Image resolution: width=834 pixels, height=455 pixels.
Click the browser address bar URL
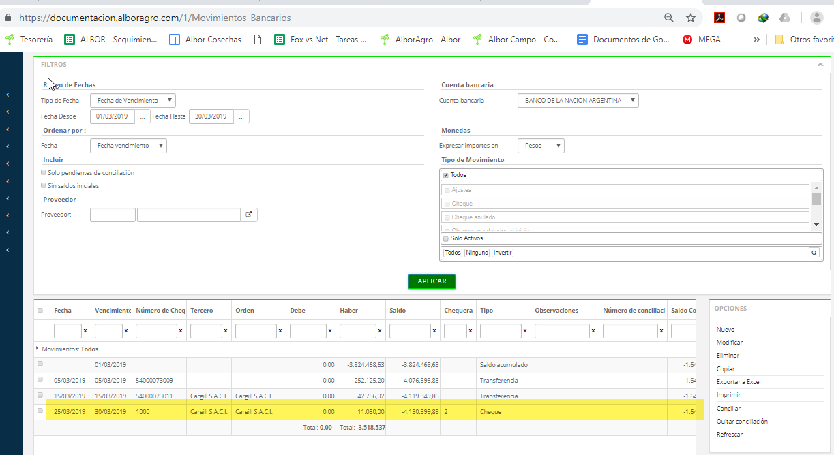click(x=155, y=18)
